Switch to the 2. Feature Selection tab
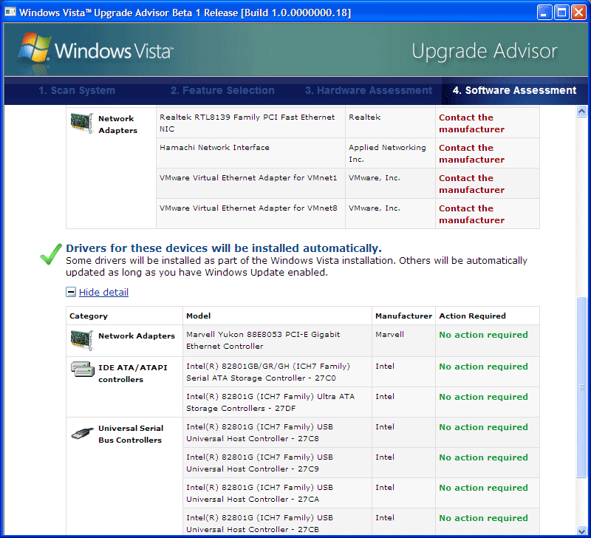Image resolution: width=591 pixels, height=538 pixels. [x=222, y=90]
